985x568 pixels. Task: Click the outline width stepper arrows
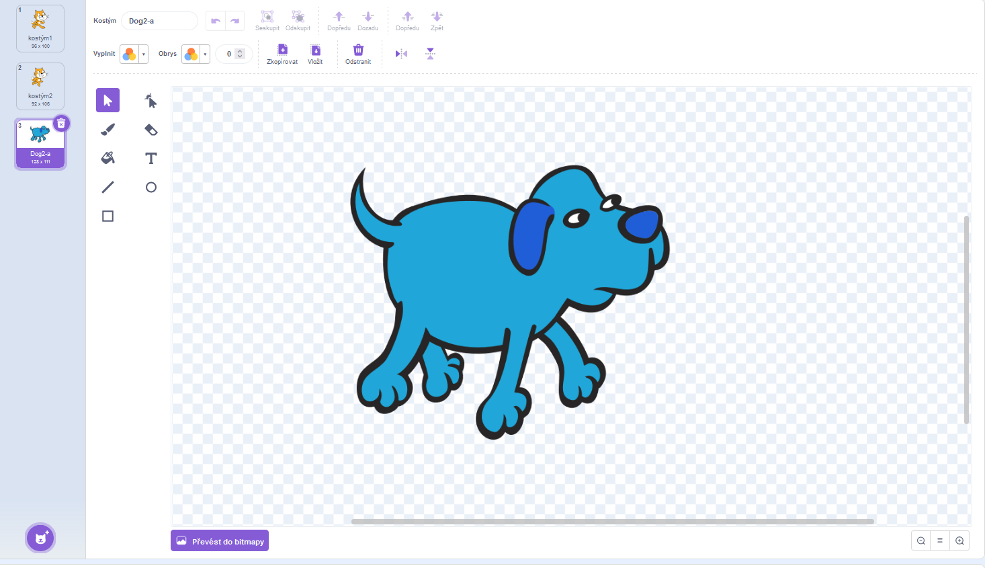[x=240, y=54]
